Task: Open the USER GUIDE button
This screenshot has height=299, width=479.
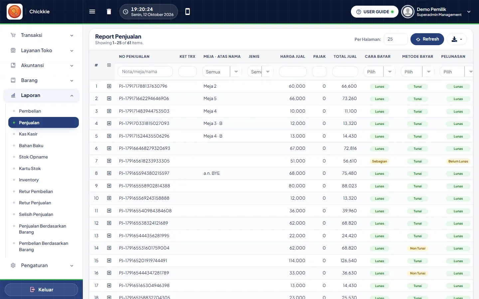Action: click(x=375, y=12)
